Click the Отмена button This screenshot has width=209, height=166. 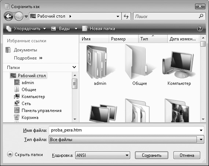point(187,155)
